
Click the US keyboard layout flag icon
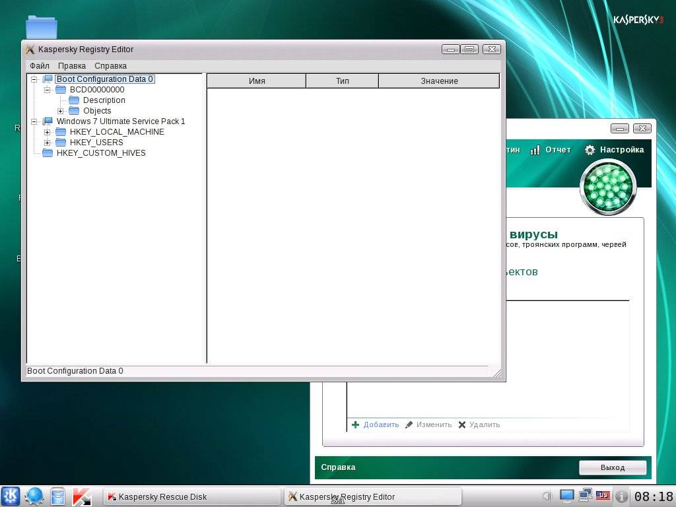(603, 496)
